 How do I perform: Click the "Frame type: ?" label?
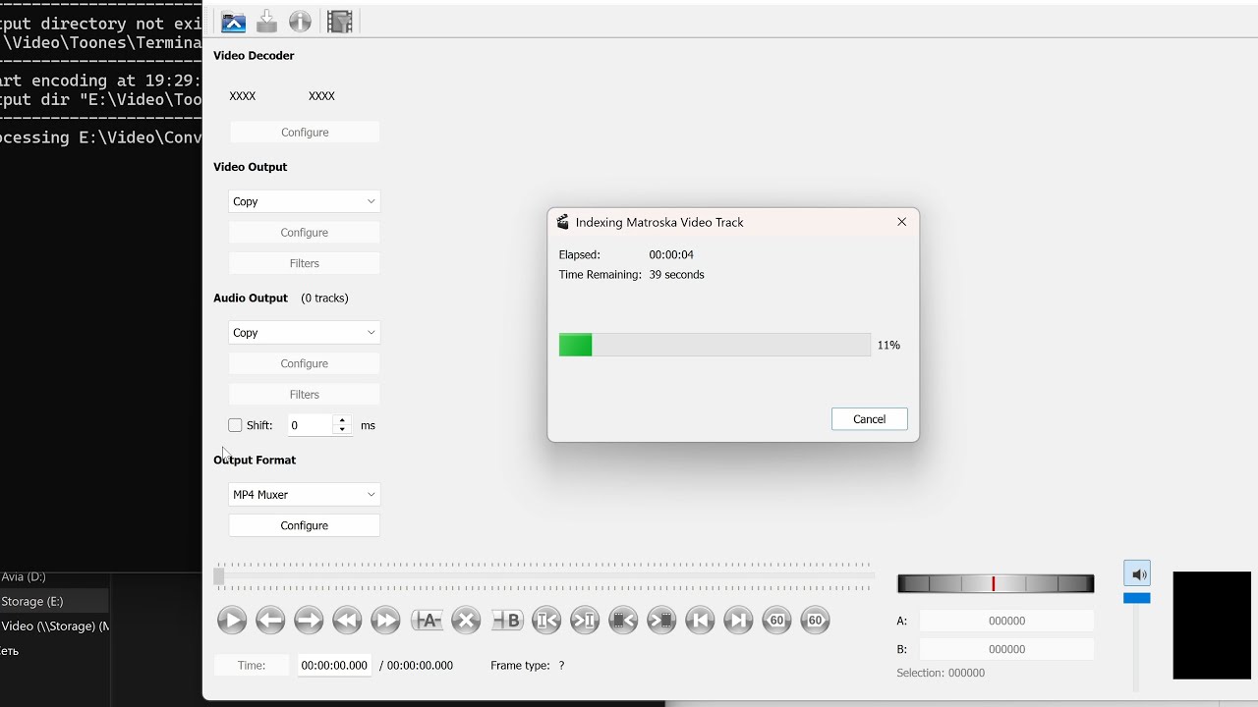(x=528, y=666)
